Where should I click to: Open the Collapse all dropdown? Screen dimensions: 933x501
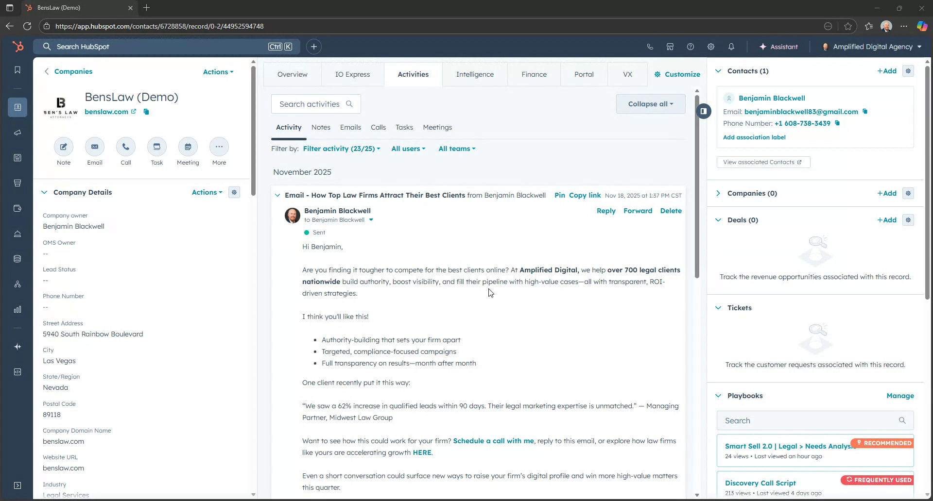click(x=650, y=103)
